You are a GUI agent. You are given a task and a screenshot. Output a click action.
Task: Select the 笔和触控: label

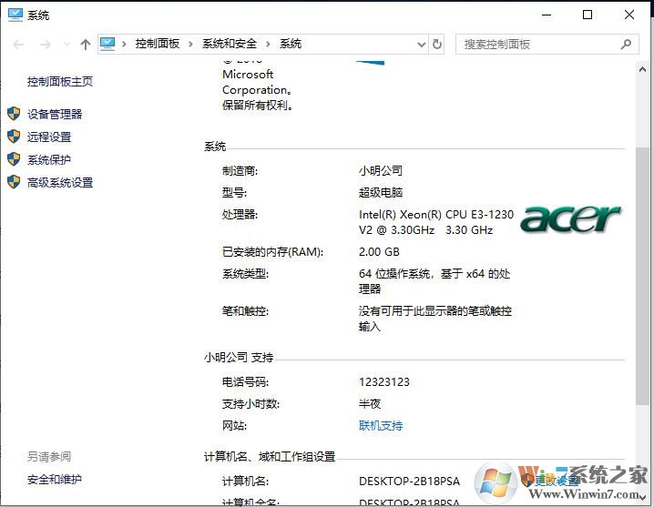(245, 311)
